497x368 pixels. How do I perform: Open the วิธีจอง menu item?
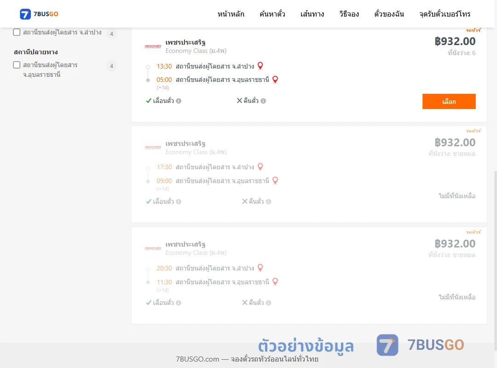point(349,14)
